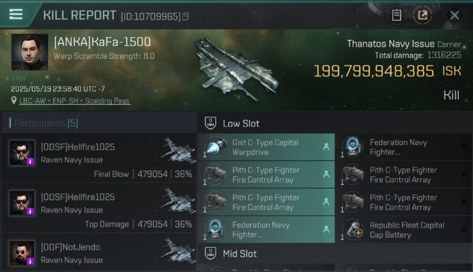Toggle the dropped marker on Gist Warpdrive
473x272 pixels.
pos(326,147)
